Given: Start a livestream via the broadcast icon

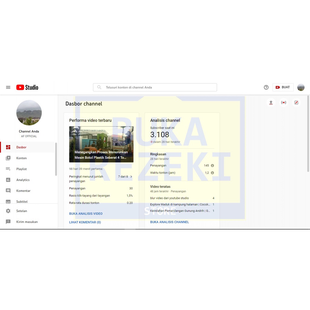Looking at the screenshot, I should [284, 103].
